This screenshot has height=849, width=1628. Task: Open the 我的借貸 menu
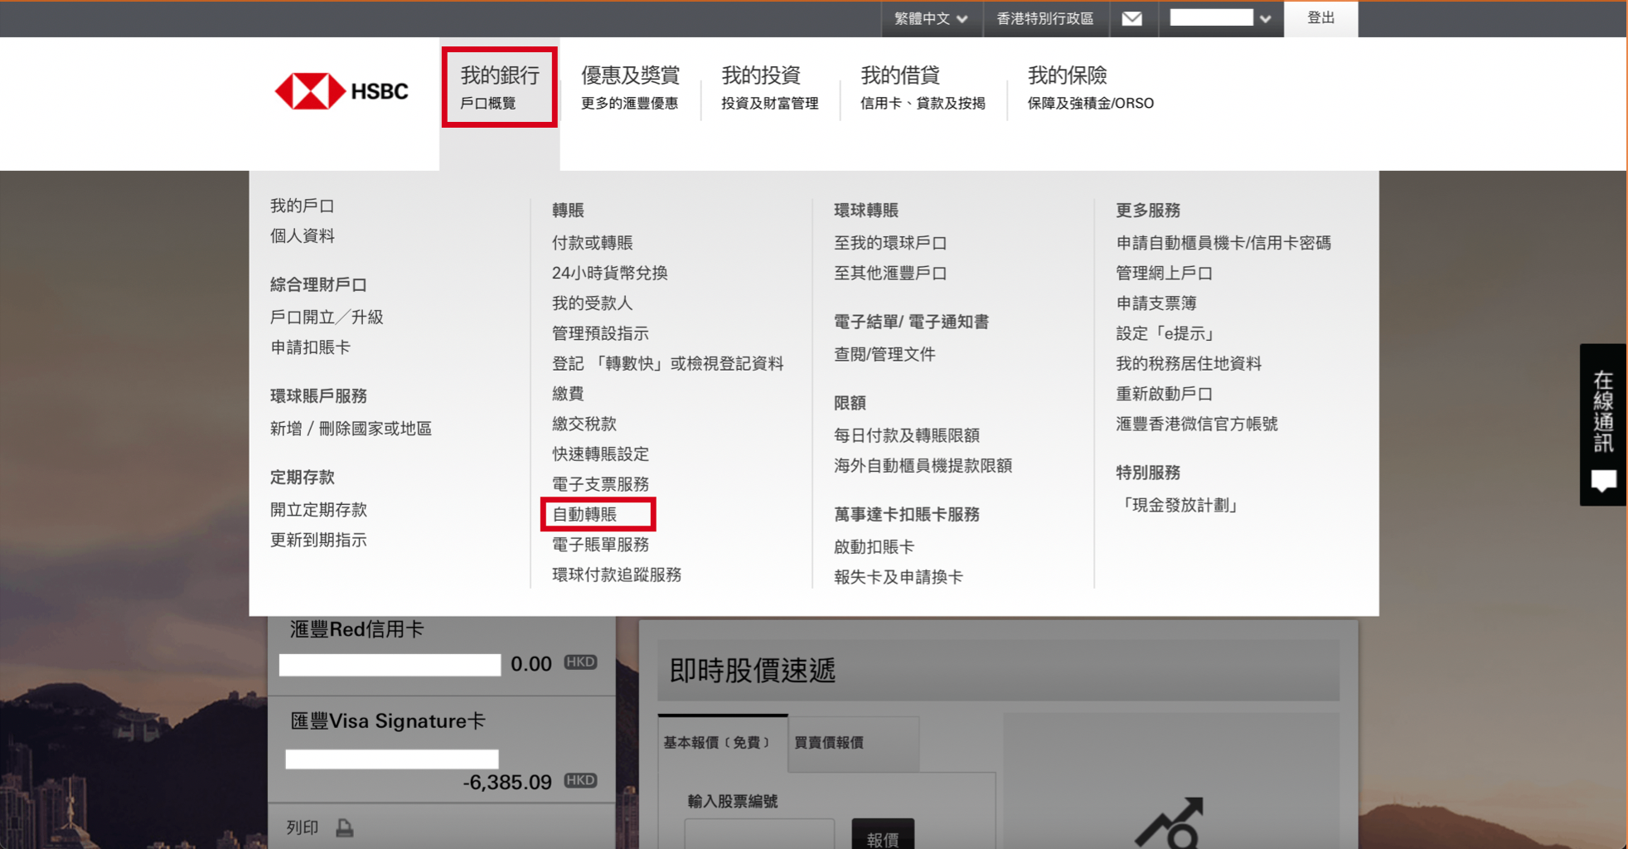pyautogui.click(x=923, y=87)
